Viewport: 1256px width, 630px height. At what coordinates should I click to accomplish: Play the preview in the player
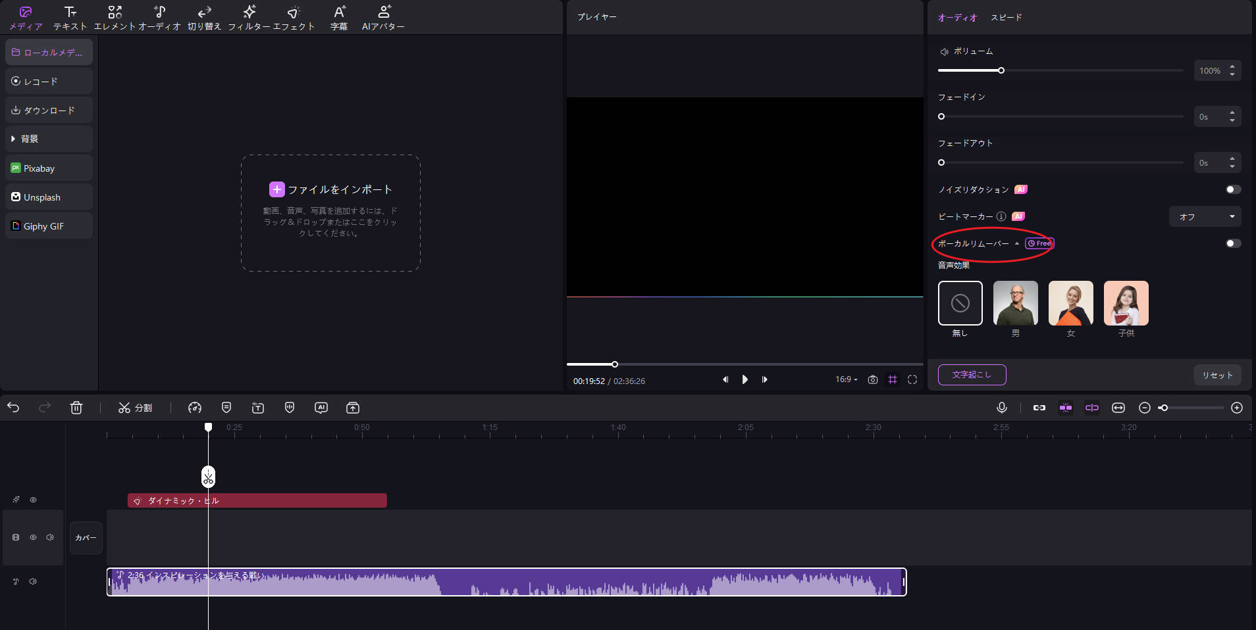tap(745, 379)
